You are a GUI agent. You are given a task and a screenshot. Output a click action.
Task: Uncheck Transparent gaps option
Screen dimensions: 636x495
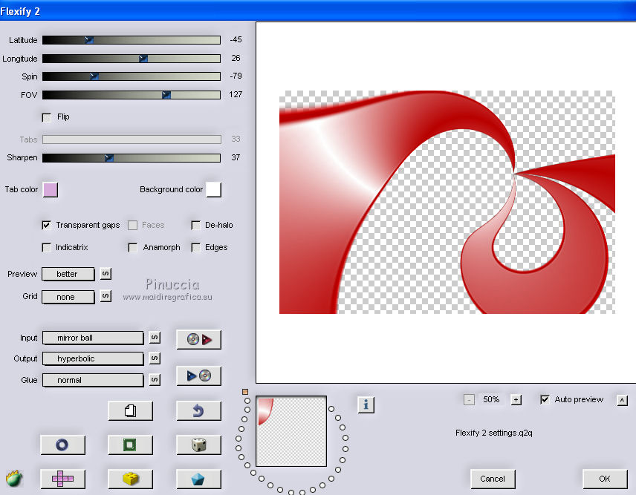point(47,225)
